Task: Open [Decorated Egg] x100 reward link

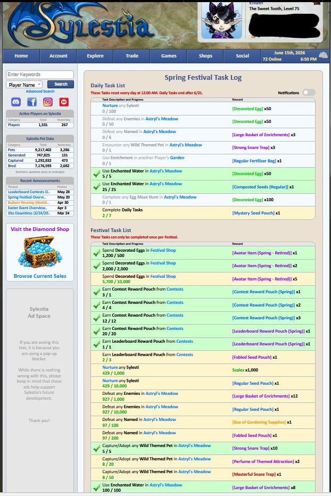Action: point(247,200)
